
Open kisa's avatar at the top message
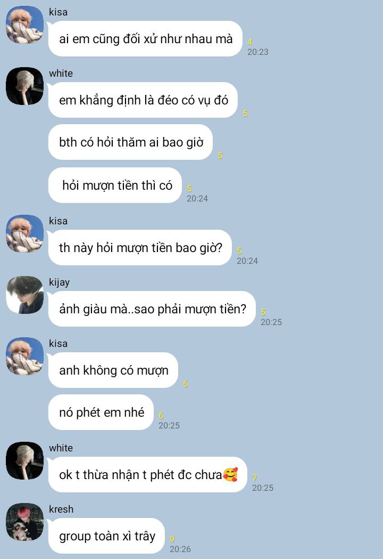tap(24, 25)
